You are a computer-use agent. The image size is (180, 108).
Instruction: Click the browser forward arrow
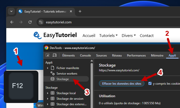pyautogui.click(x=21, y=22)
